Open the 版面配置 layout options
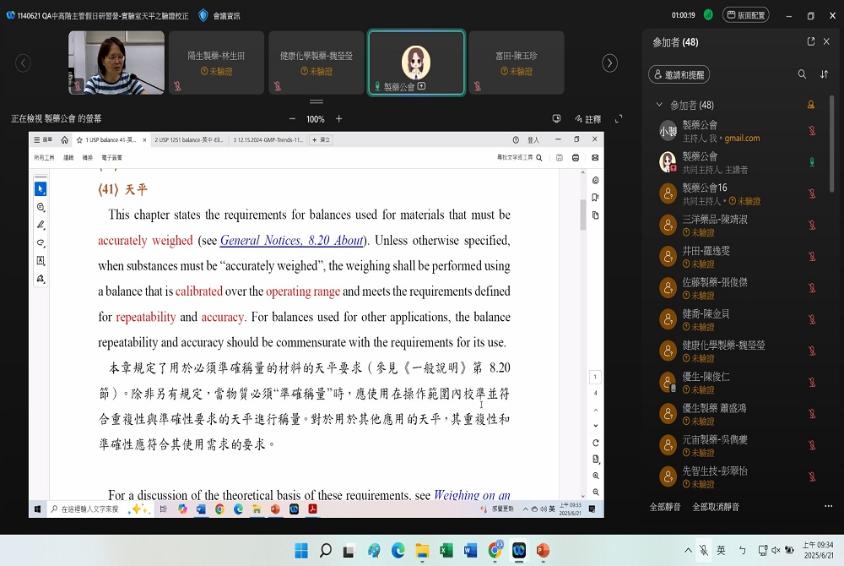Screen dimensions: 844x566 point(745,15)
